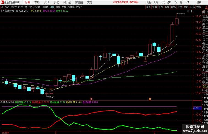This screenshot has height=134, width=208.
Task: Click the 22.27 high price marker
Action: coord(182,14)
